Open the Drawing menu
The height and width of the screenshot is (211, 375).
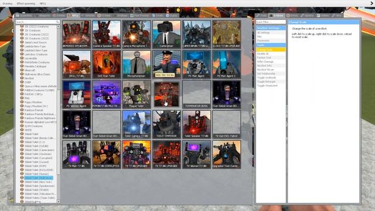(x=8, y=4)
